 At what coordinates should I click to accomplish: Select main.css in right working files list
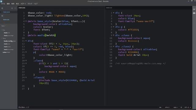(x=6, y=20)
